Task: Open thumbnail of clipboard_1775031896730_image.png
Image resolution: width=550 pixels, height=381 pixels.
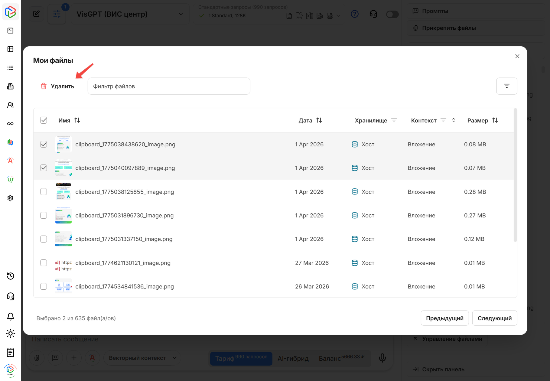Action: (x=63, y=215)
